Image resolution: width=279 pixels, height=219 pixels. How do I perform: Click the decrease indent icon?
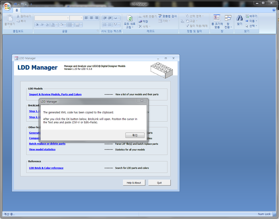click(104, 18)
